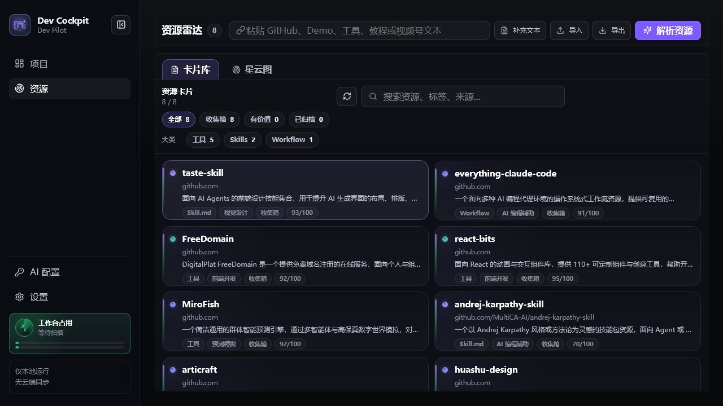Click the link icon in paste field

point(240,30)
